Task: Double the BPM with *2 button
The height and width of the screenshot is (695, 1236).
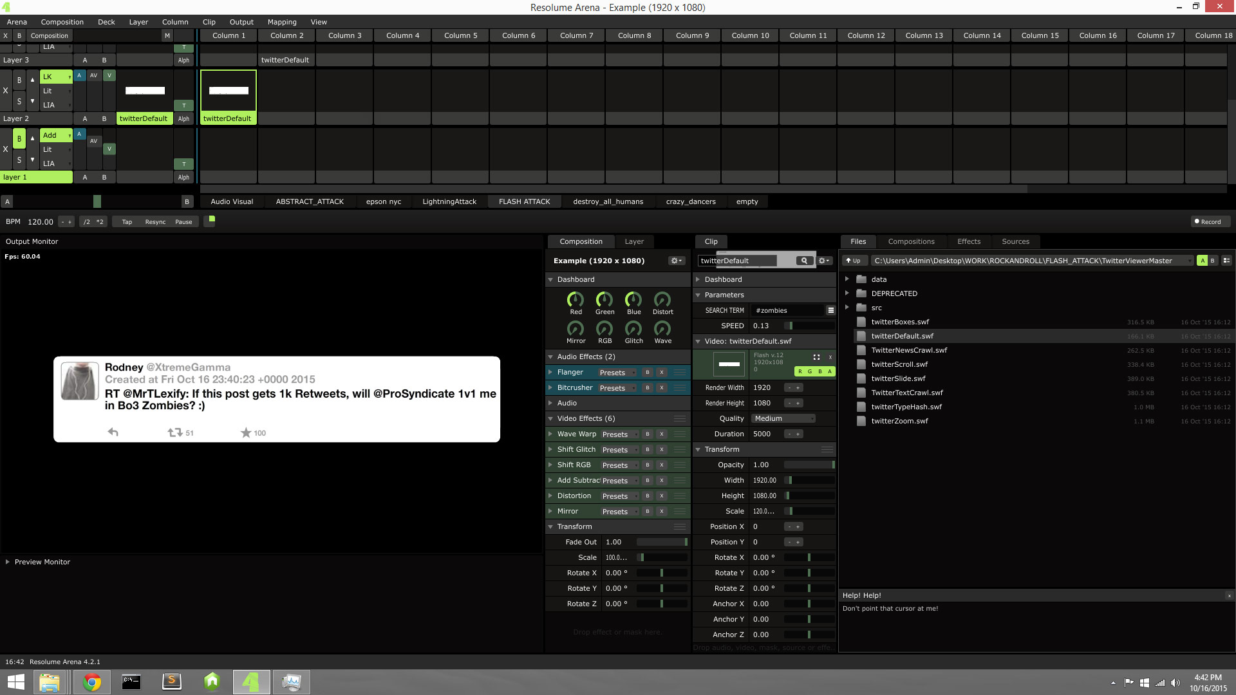Action: (100, 222)
